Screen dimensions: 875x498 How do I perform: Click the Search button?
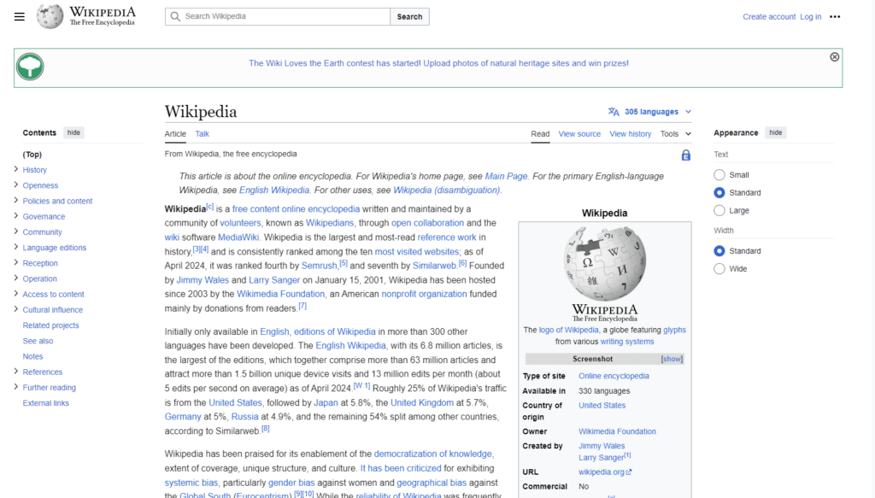409,17
